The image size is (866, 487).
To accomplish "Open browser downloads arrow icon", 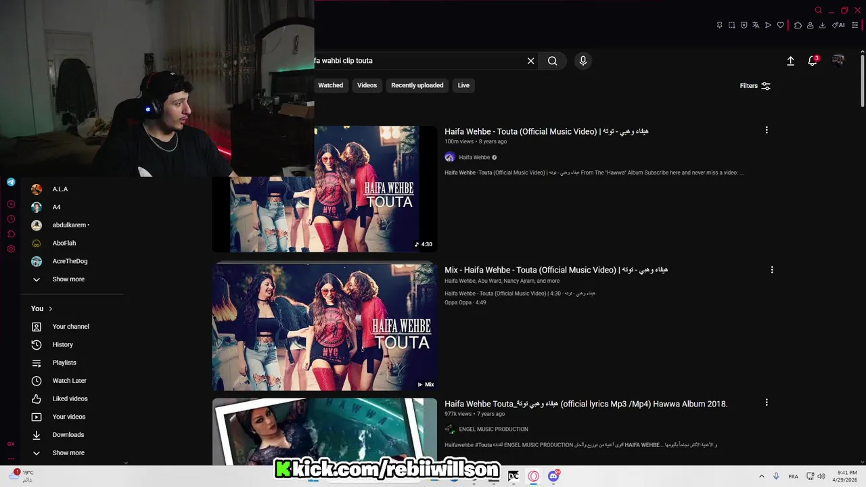I will click(822, 25).
